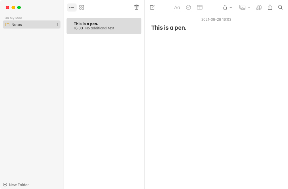Image resolution: width=288 pixels, height=189 pixels.
Task: Add people to the note
Action: pos(259,7)
